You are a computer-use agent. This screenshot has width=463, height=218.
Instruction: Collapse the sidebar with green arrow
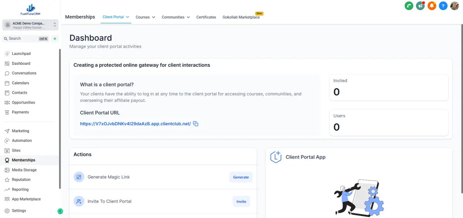60,211
